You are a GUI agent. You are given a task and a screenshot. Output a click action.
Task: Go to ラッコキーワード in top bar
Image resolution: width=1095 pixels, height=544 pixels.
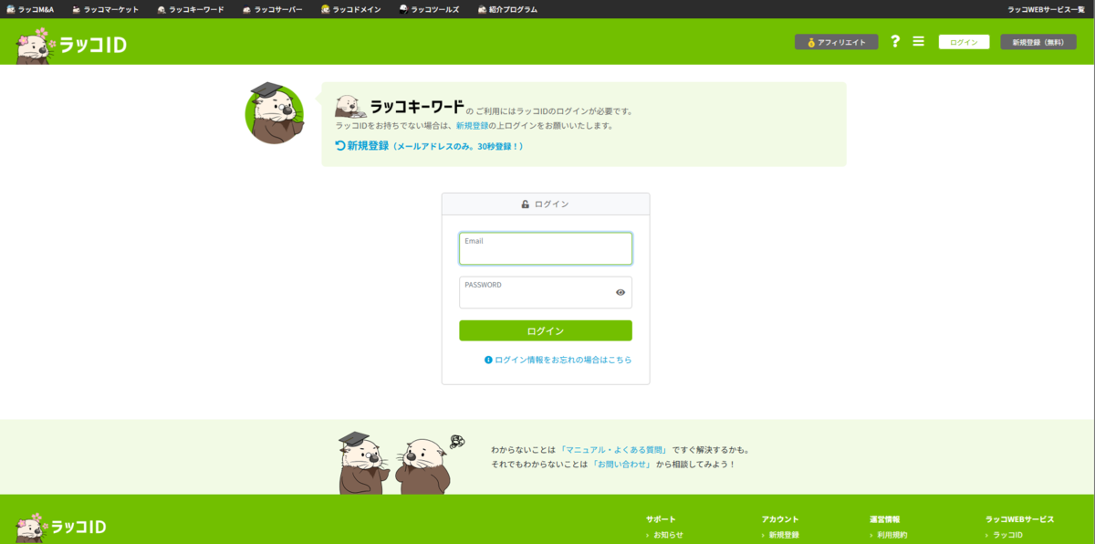[190, 9]
